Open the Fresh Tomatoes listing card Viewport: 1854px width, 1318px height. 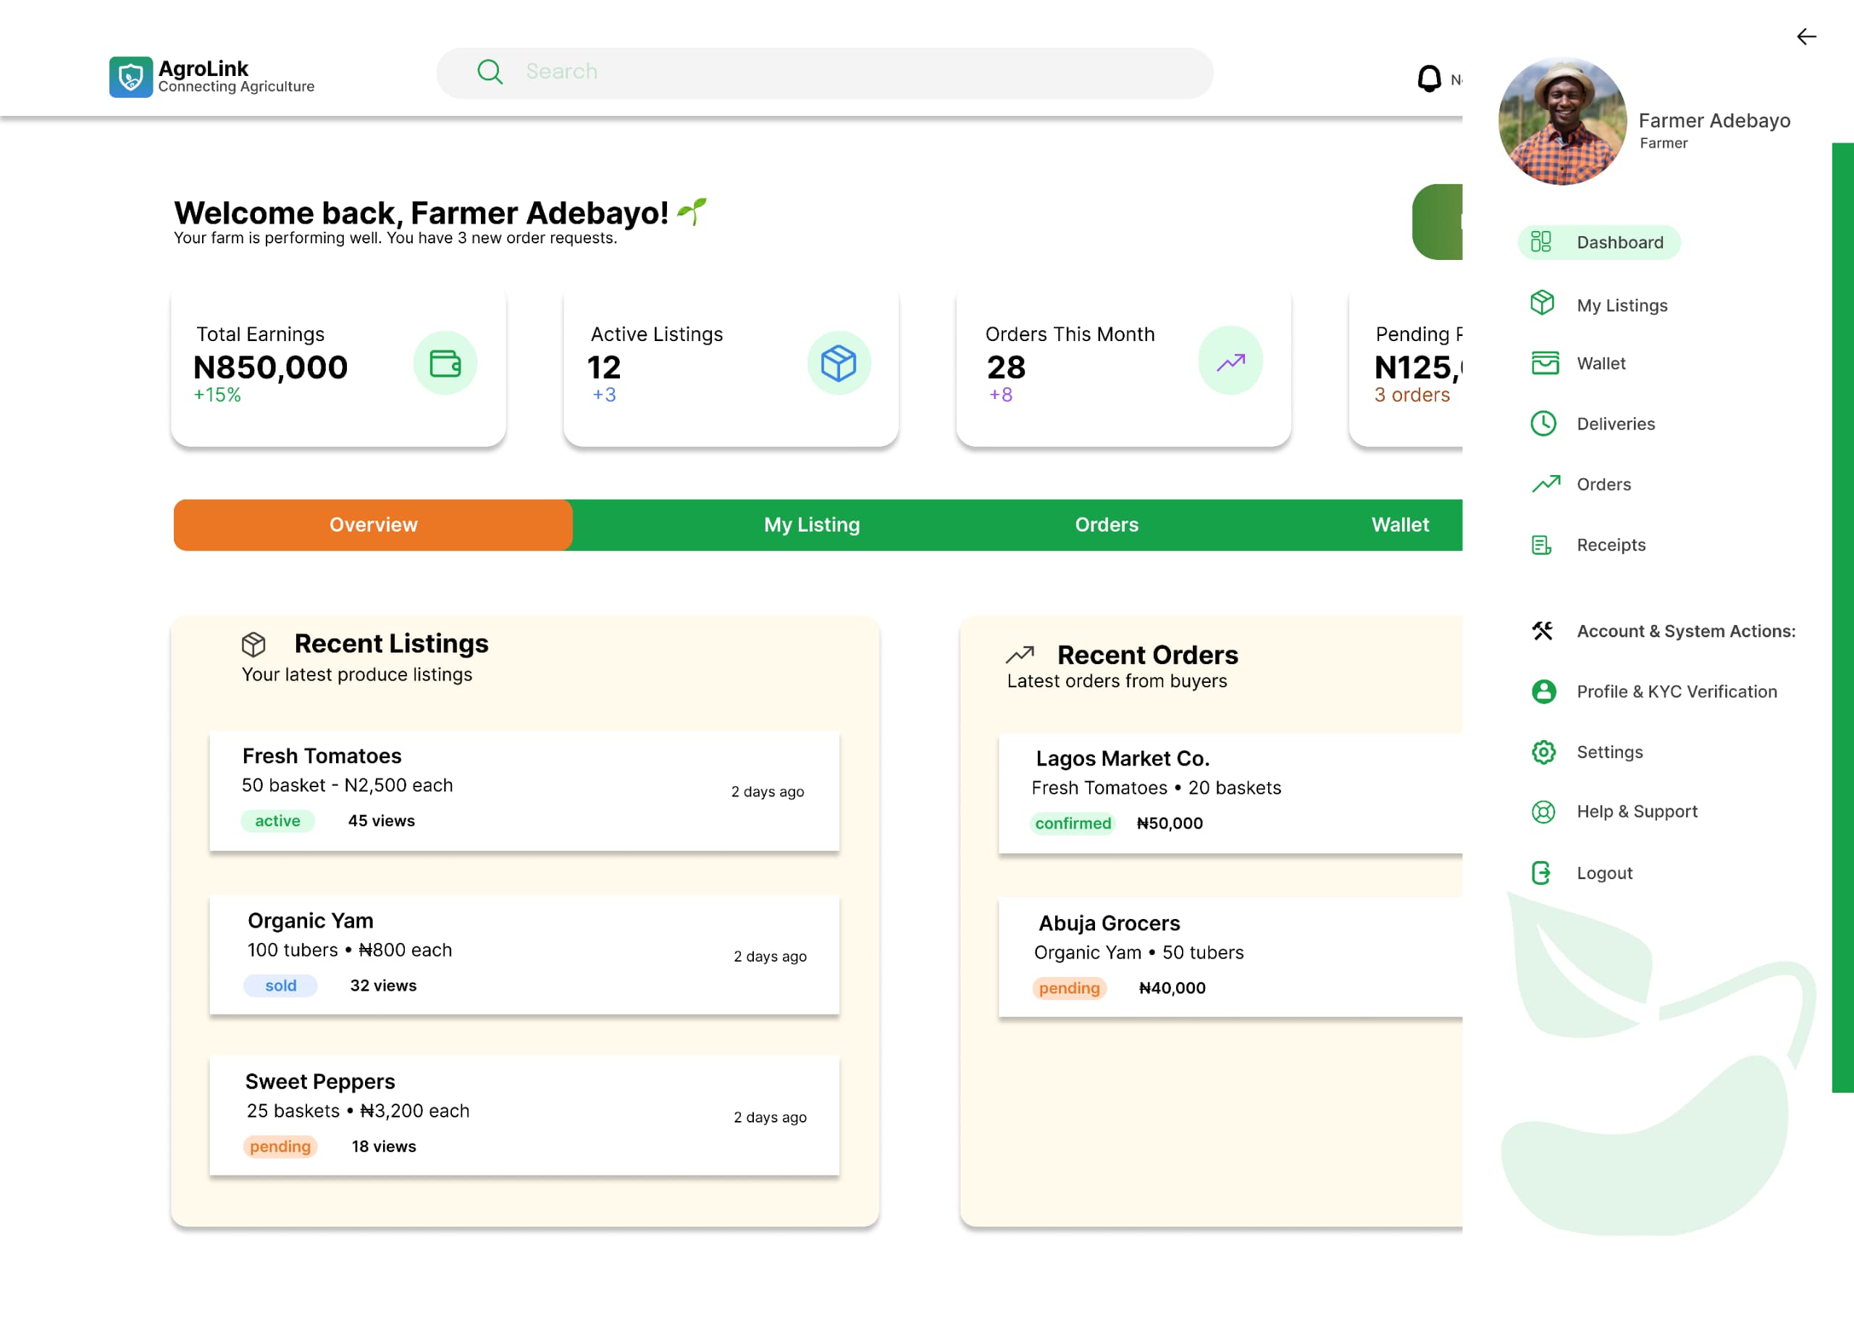point(524,791)
